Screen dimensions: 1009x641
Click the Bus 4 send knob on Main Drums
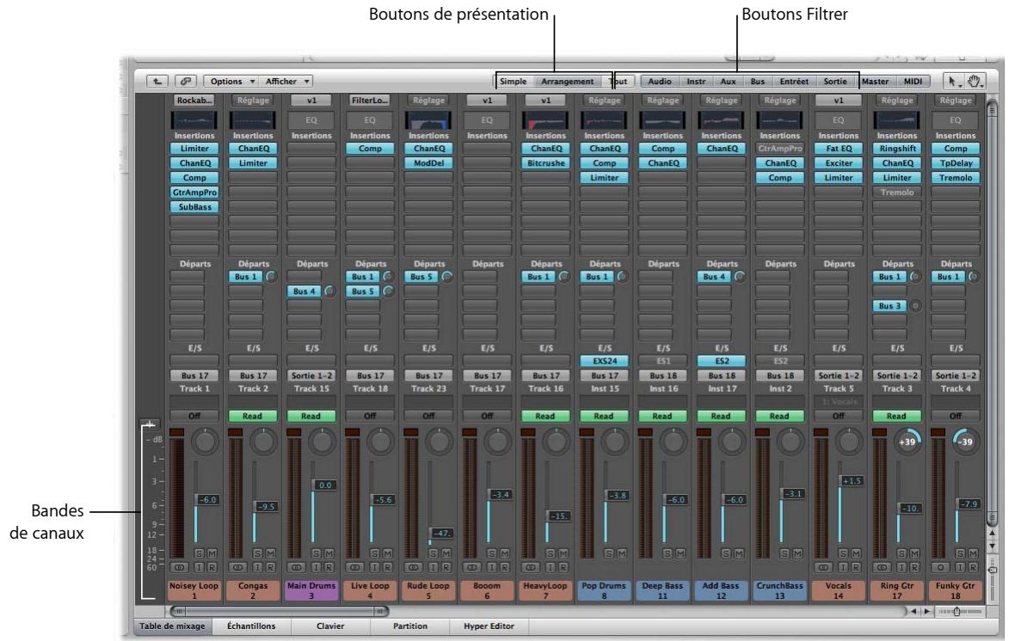click(x=329, y=291)
